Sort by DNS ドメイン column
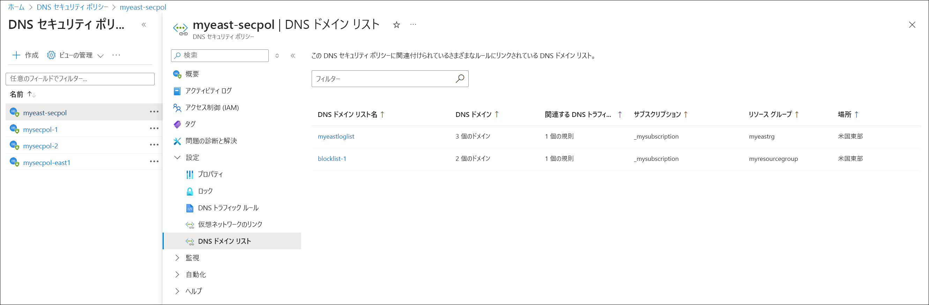This screenshot has width=929, height=305. (x=477, y=114)
